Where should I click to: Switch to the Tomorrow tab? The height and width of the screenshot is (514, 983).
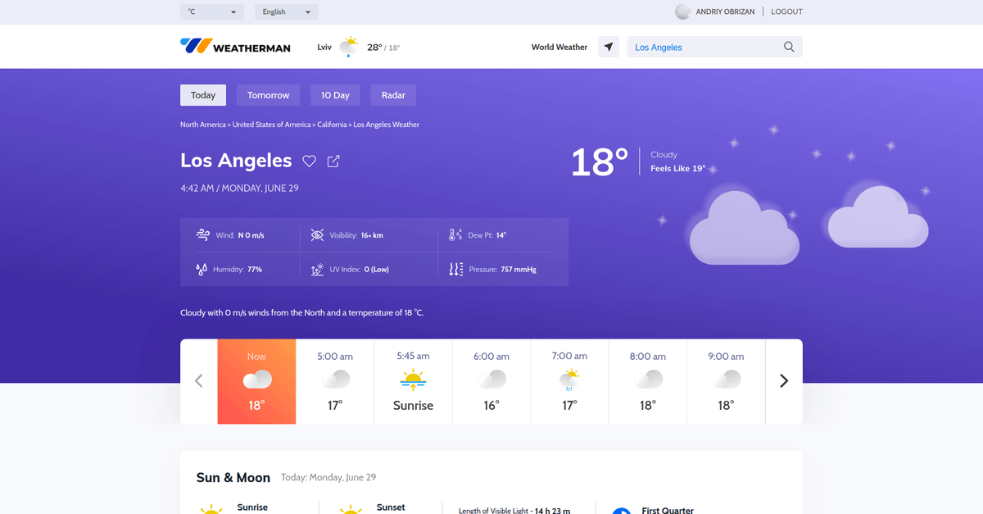pyautogui.click(x=268, y=95)
